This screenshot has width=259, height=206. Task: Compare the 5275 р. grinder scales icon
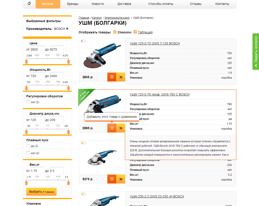point(112,179)
